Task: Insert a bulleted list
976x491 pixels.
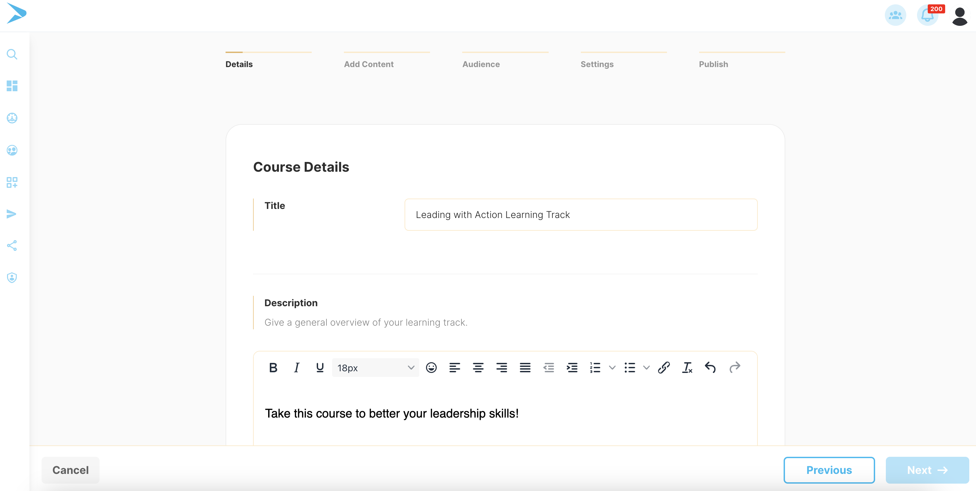Action: pos(630,368)
